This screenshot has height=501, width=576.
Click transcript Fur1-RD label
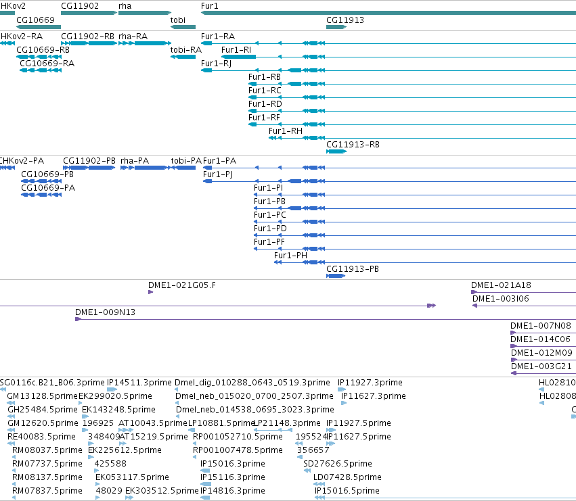pyautogui.click(x=265, y=104)
